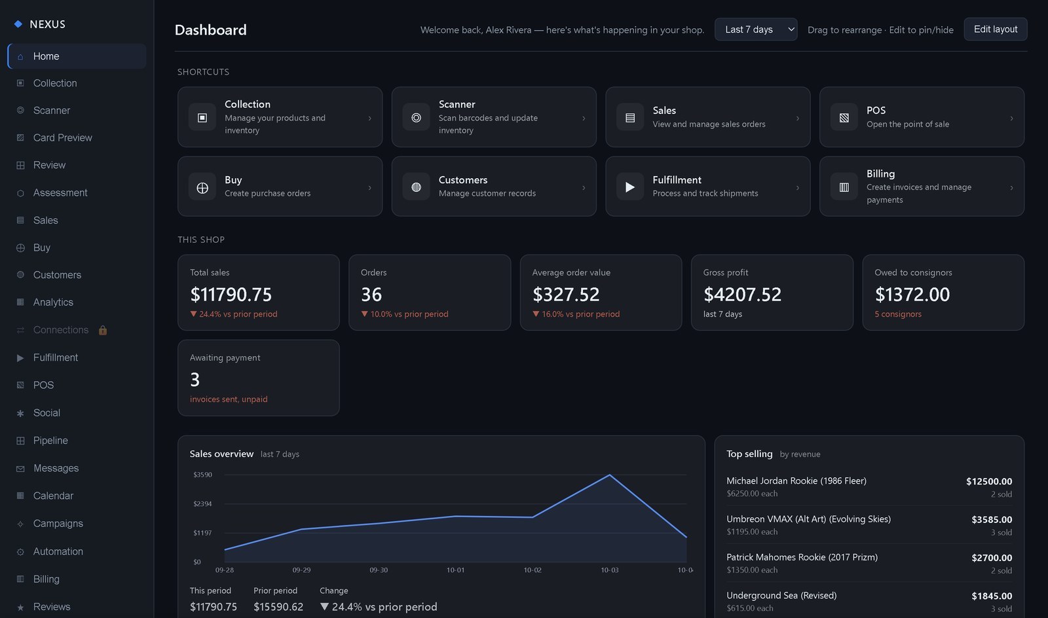Click the Buy shortcut card icon

202,187
